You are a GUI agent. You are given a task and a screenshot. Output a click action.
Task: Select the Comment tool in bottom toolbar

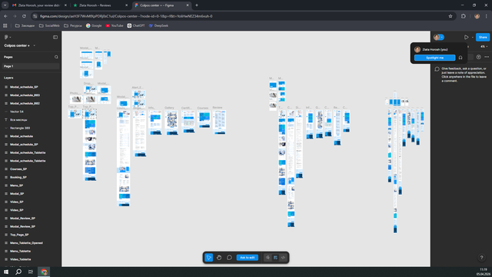[229, 258]
